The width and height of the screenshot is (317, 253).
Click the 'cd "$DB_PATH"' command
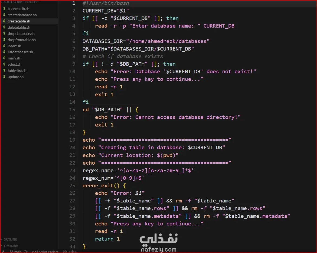[103, 110]
